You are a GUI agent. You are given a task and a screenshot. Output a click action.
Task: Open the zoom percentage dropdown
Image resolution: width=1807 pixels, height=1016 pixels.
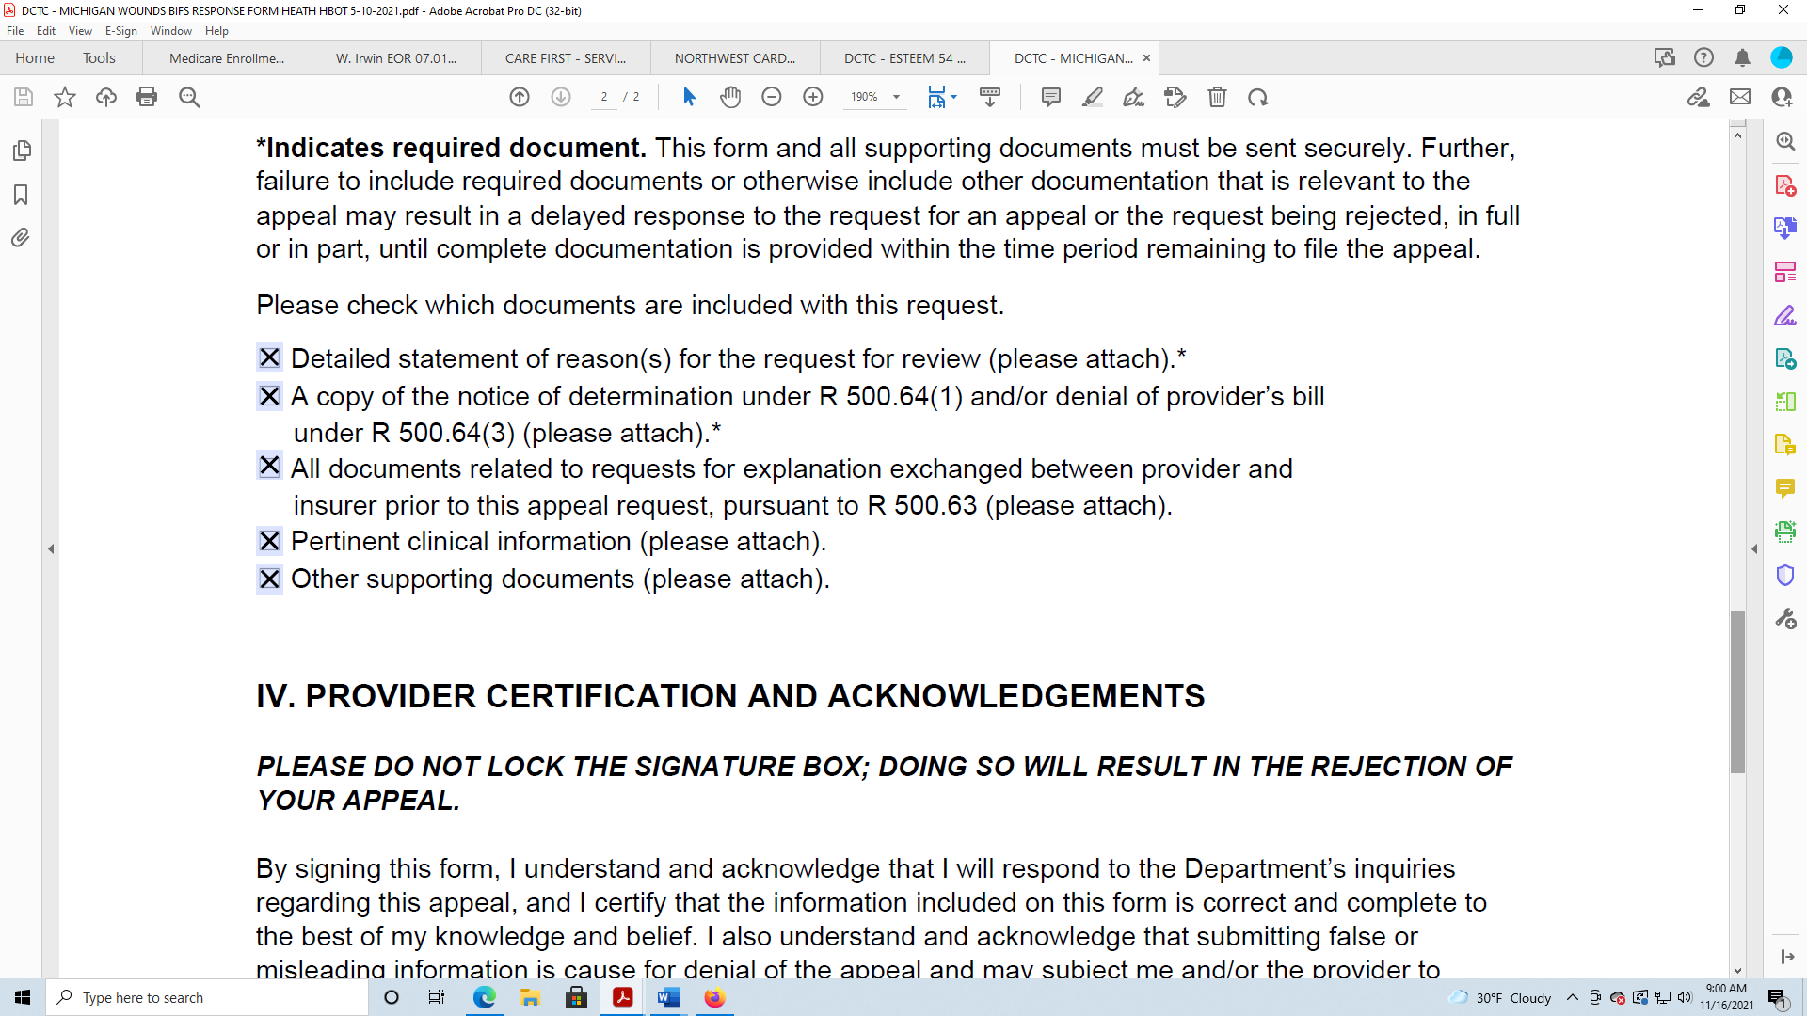pos(894,97)
